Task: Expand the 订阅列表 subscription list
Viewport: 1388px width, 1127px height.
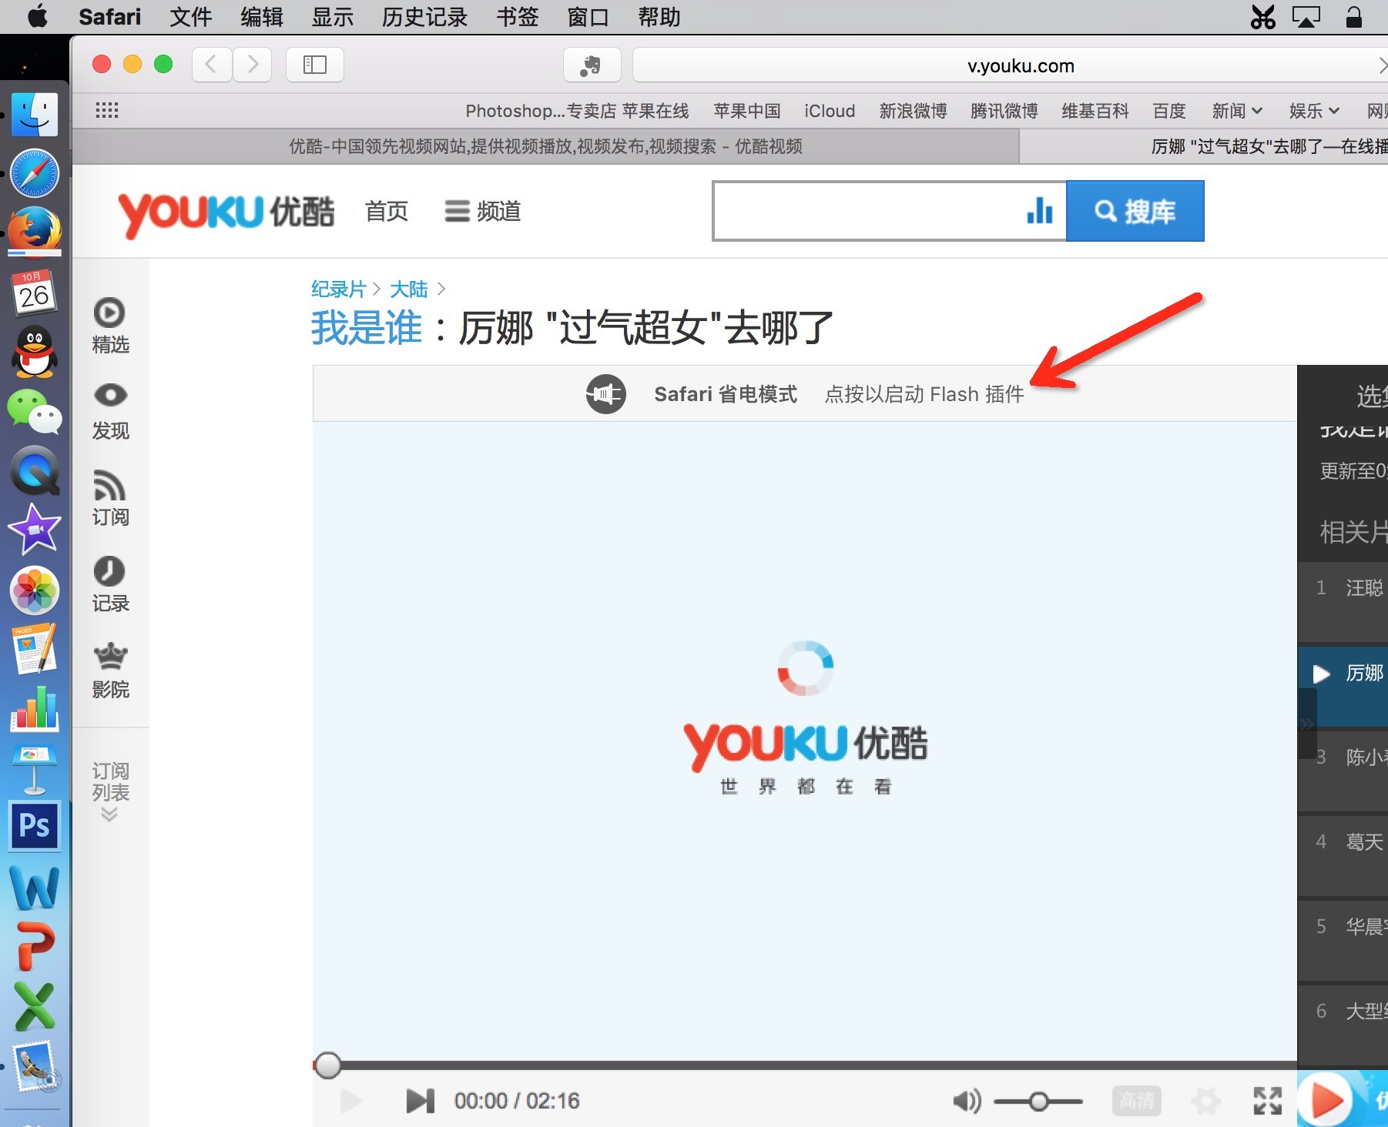Action: [x=110, y=792]
